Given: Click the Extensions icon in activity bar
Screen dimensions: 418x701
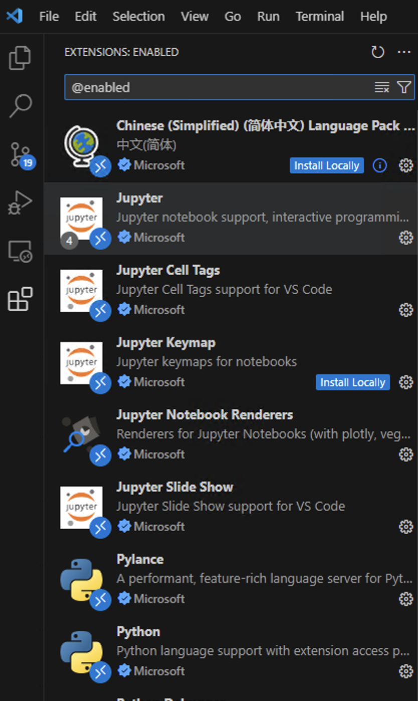Looking at the screenshot, I should 21,299.
